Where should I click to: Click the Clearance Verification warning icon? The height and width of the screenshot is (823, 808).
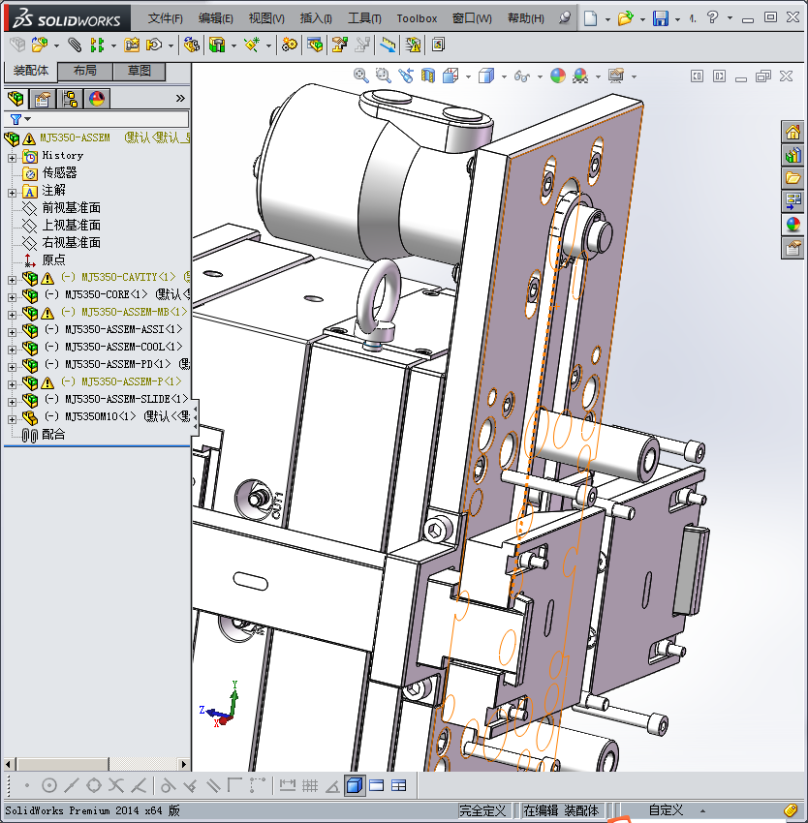pyautogui.click(x=413, y=46)
